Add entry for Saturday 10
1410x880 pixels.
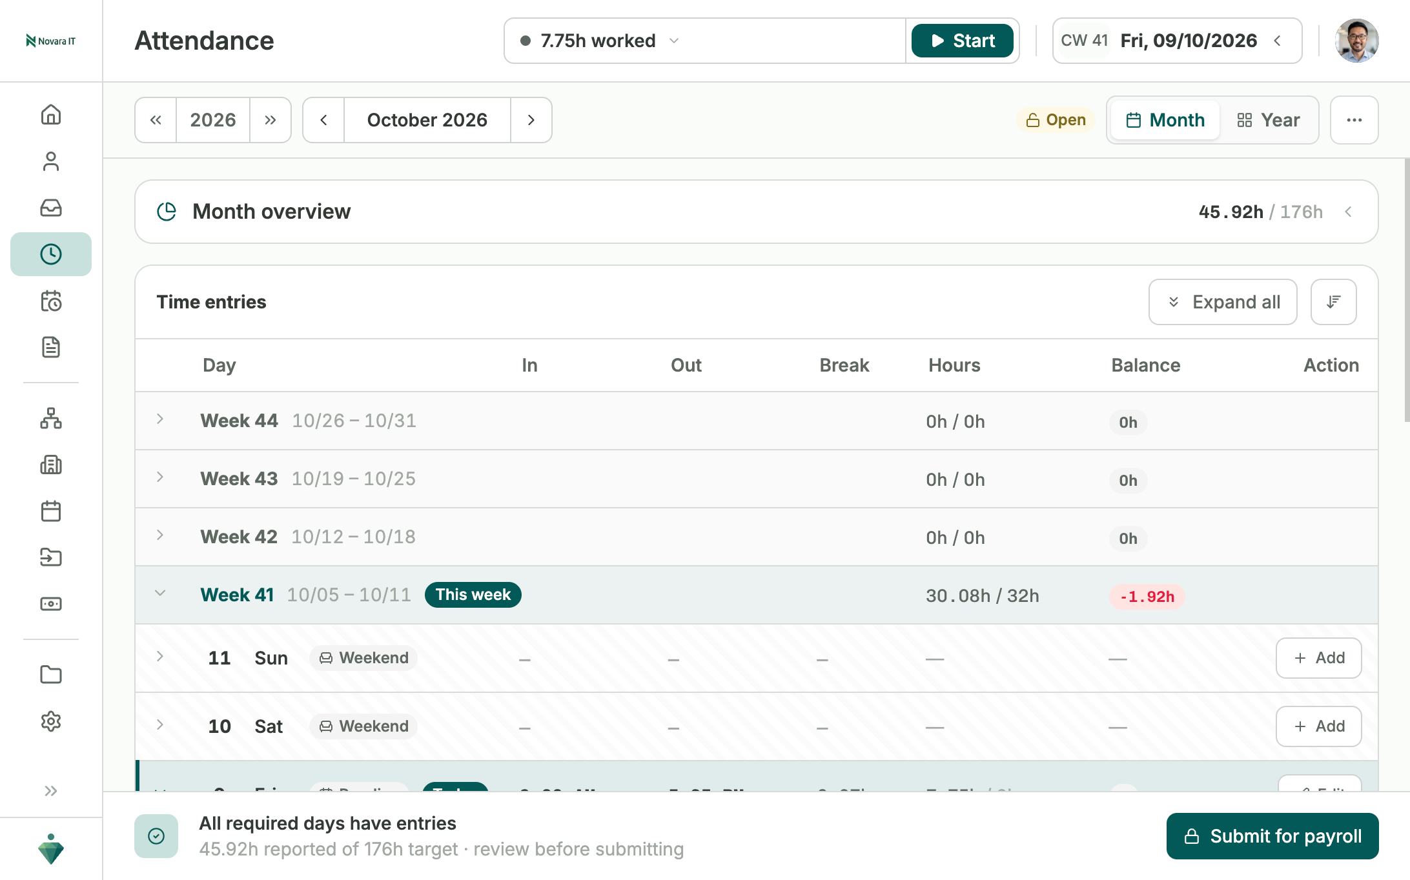point(1319,726)
